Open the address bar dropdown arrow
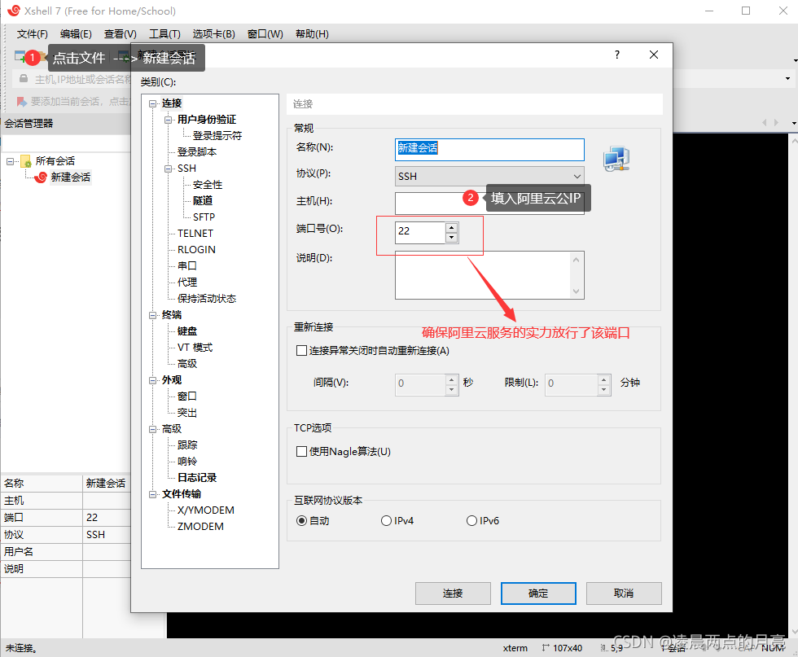 (x=788, y=79)
